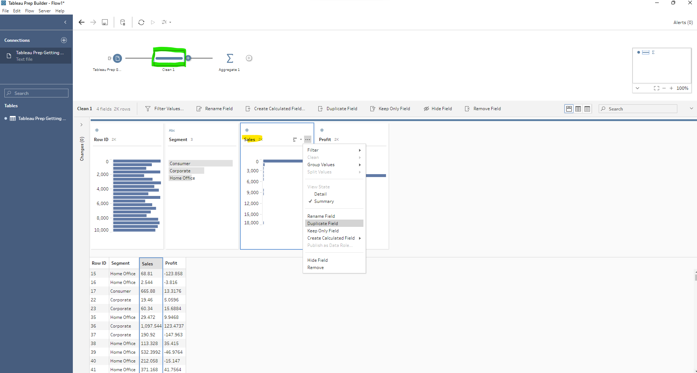The height and width of the screenshot is (373, 697).
Task: Open the File menu
Action: (x=5, y=11)
